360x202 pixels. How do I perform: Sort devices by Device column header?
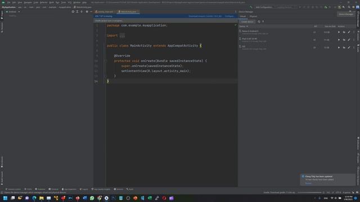tap(244, 26)
